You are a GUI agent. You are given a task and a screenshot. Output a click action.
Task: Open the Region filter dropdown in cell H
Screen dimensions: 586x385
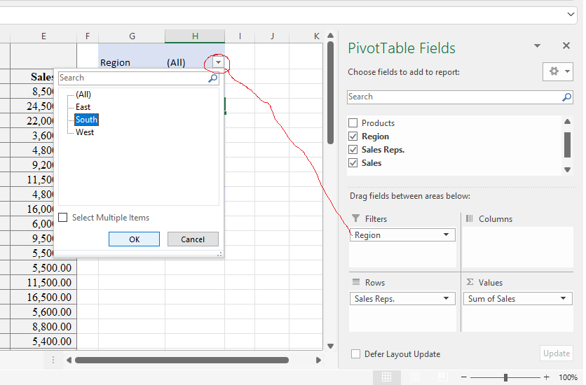click(218, 62)
